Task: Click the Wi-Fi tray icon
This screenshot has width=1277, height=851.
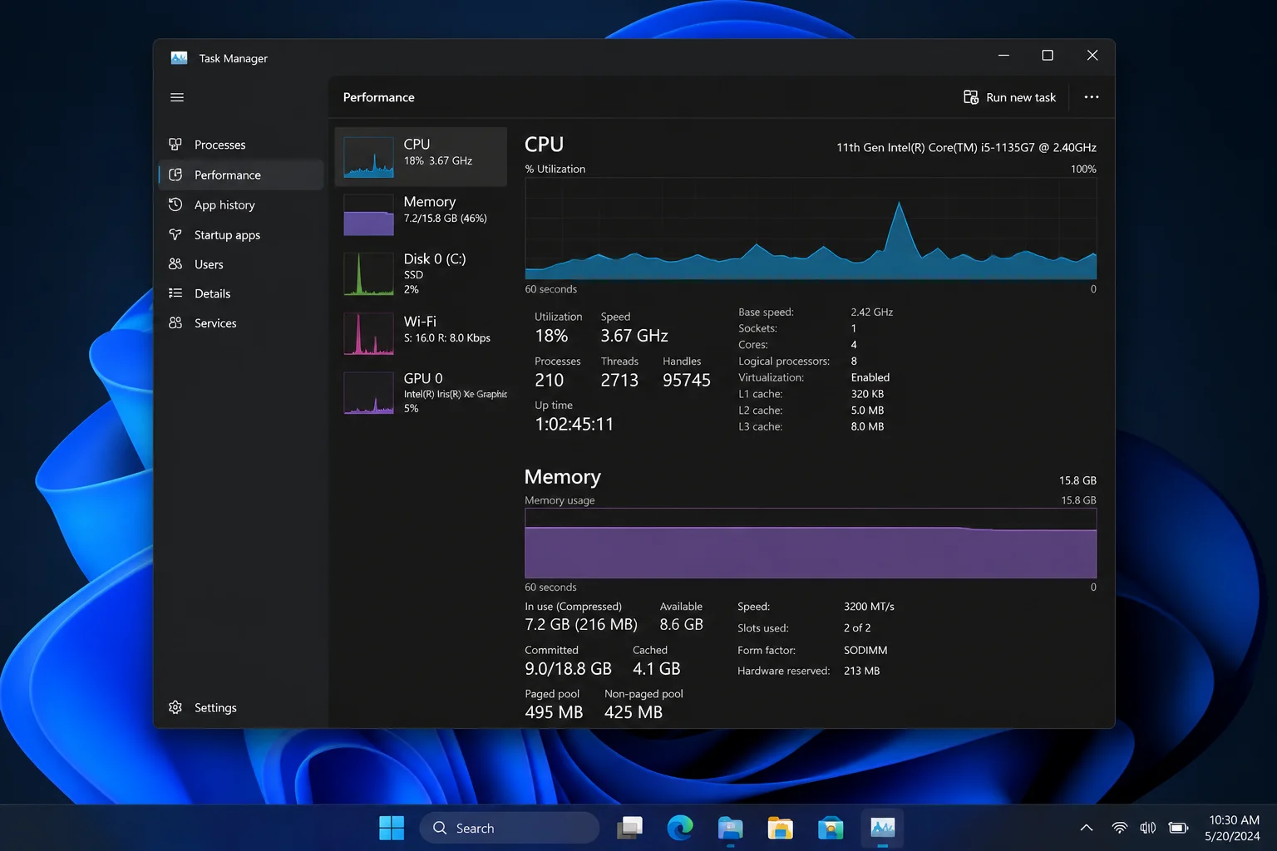Action: [x=1120, y=828]
